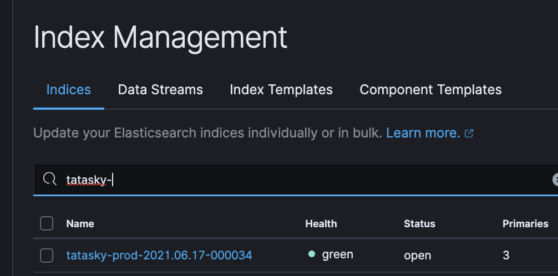558x276 pixels.
Task: Switch to the Indices tab
Action: [69, 90]
